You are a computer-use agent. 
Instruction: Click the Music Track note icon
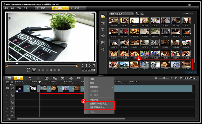(x=12, y=115)
